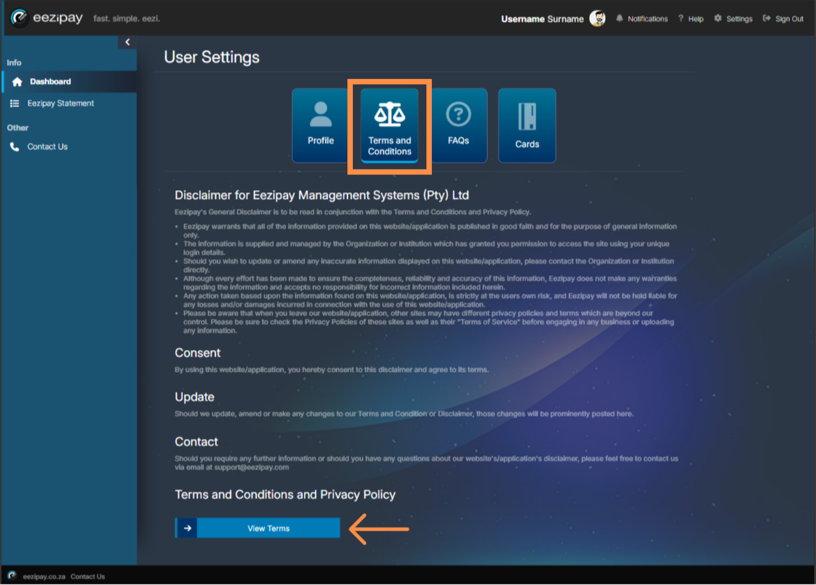The image size is (816, 585).
Task: Select the Profile tile
Action: [320, 125]
